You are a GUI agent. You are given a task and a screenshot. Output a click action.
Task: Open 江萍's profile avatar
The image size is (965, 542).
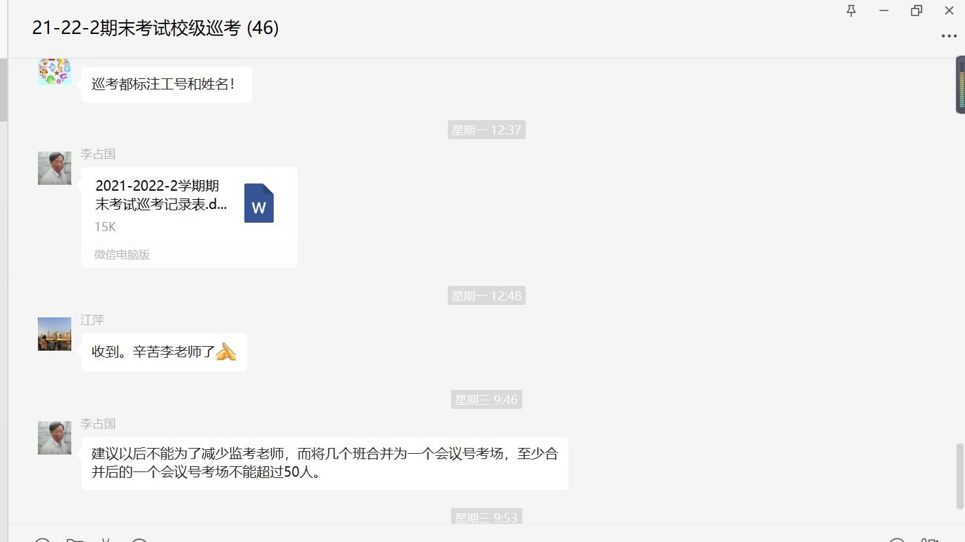click(x=55, y=334)
